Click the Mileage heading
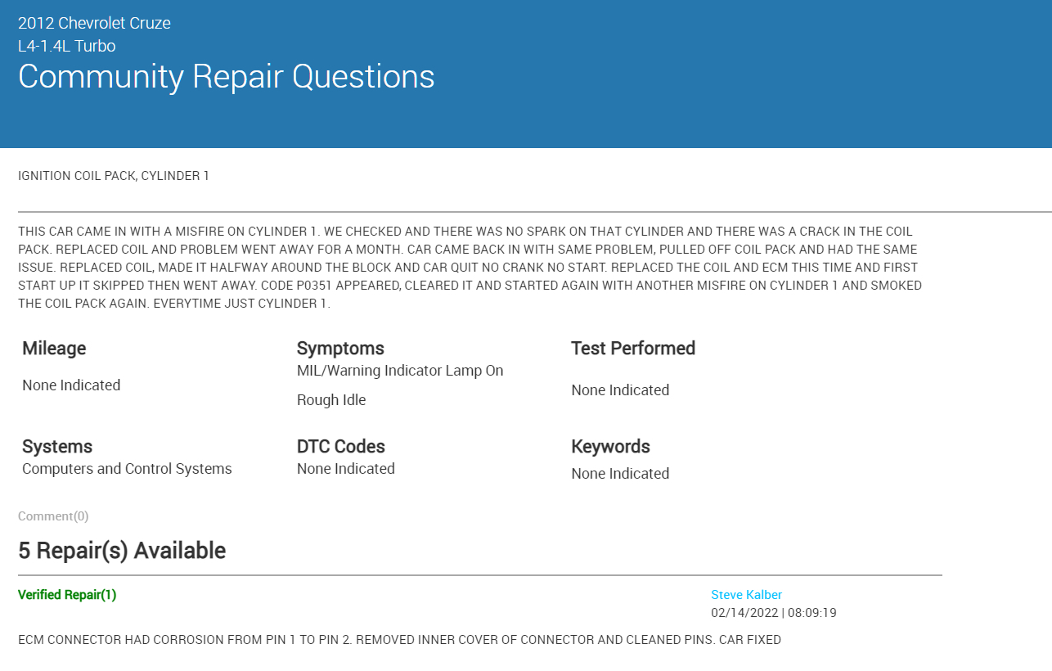1052x671 pixels. pos(54,349)
